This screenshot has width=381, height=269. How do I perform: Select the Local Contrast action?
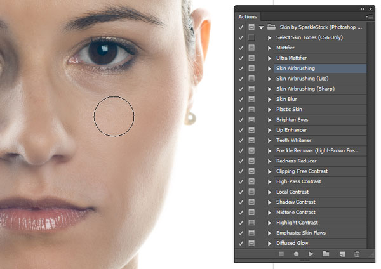click(x=320, y=192)
